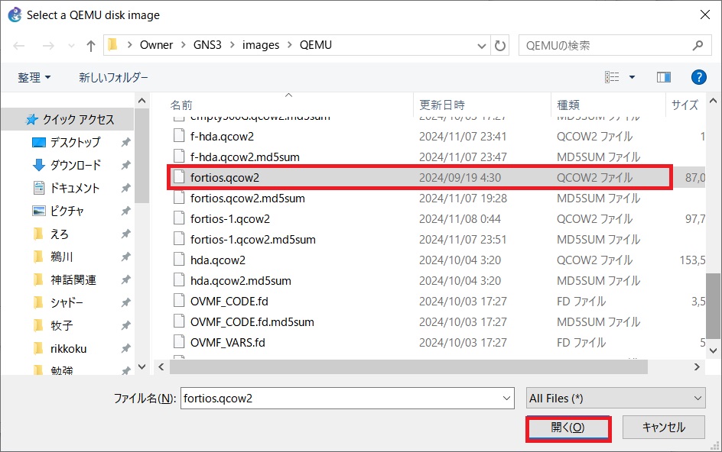The image size is (722, 452).
Task: Select file OVMF_CODE.fd
Action: pos(229,302)
